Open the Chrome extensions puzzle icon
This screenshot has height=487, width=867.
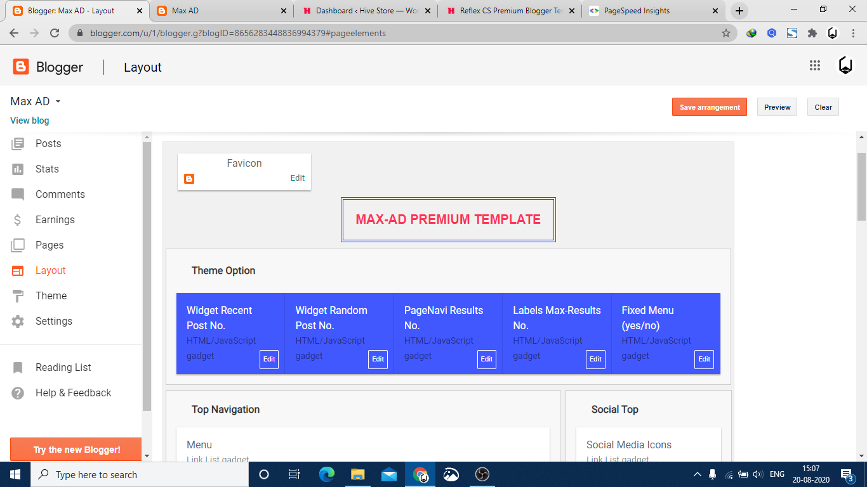[812, 33]
